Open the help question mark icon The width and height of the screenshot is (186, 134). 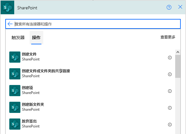point(169,7)
